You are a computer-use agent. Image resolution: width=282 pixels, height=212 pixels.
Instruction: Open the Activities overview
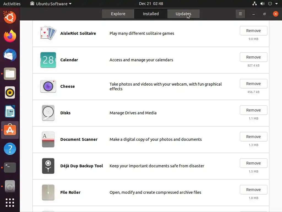(12, 4)
